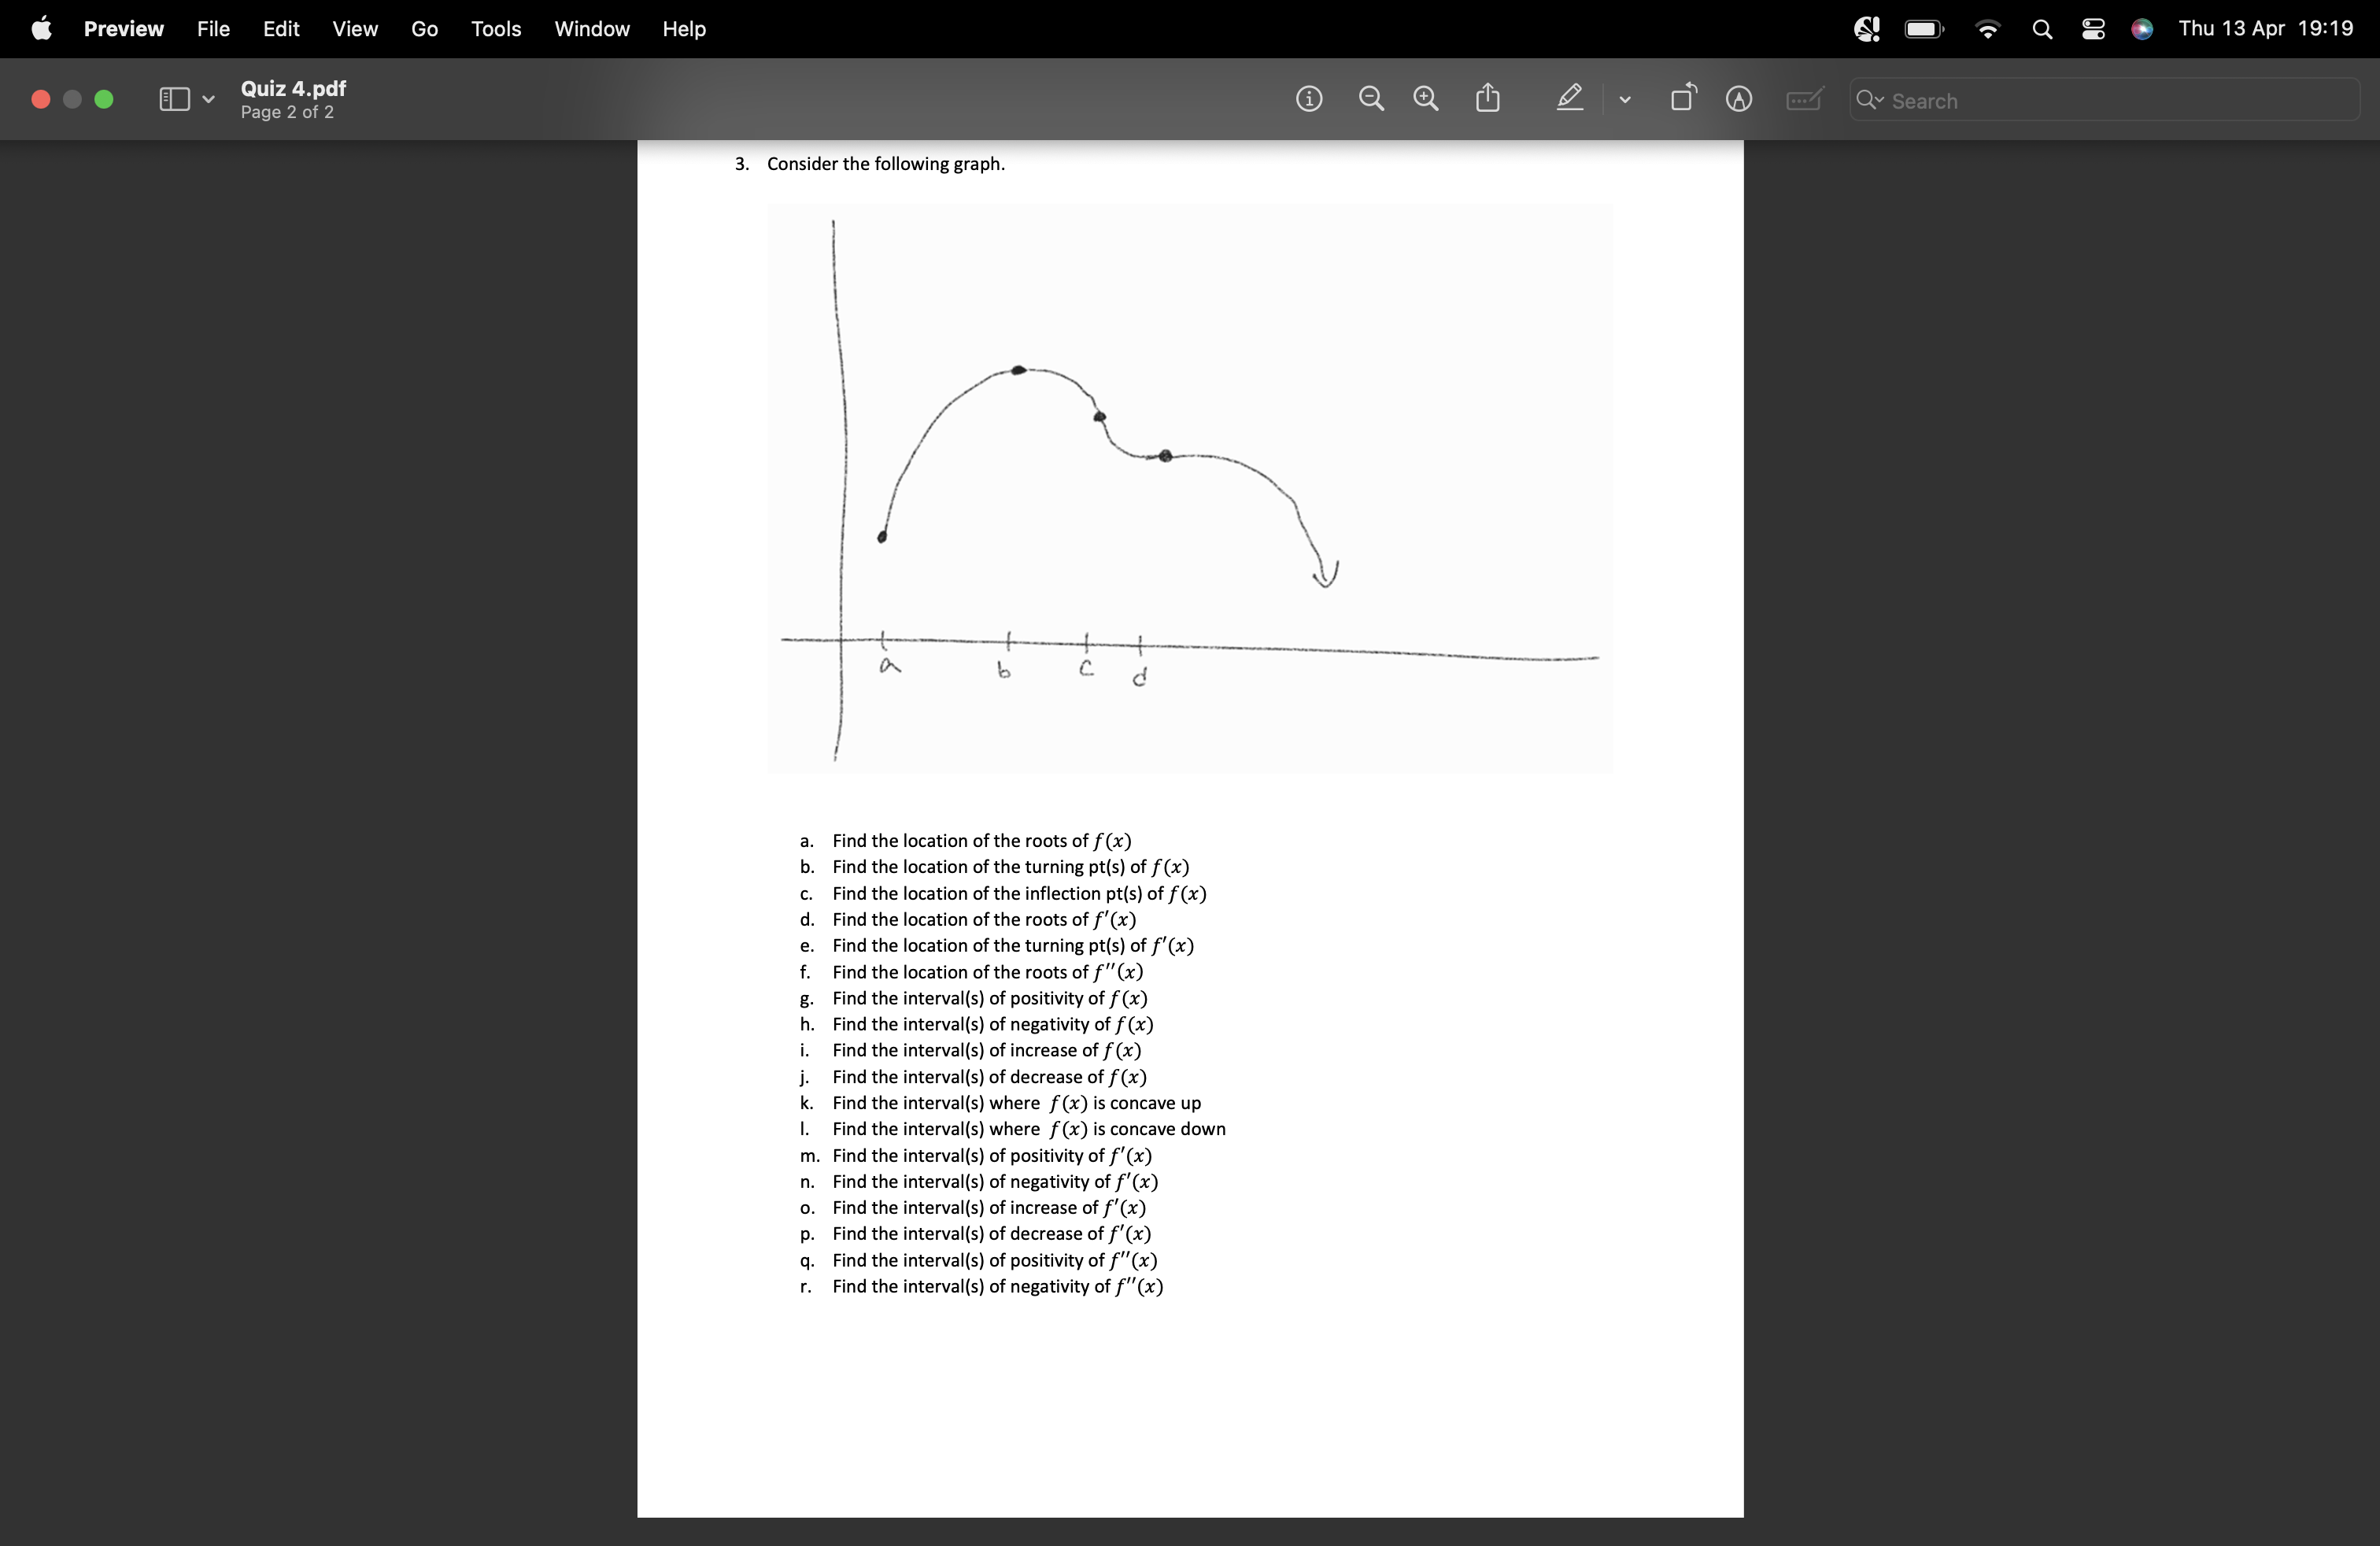
Task: Activate Siri from the menu bar
Action: (x=2142, y=29)
